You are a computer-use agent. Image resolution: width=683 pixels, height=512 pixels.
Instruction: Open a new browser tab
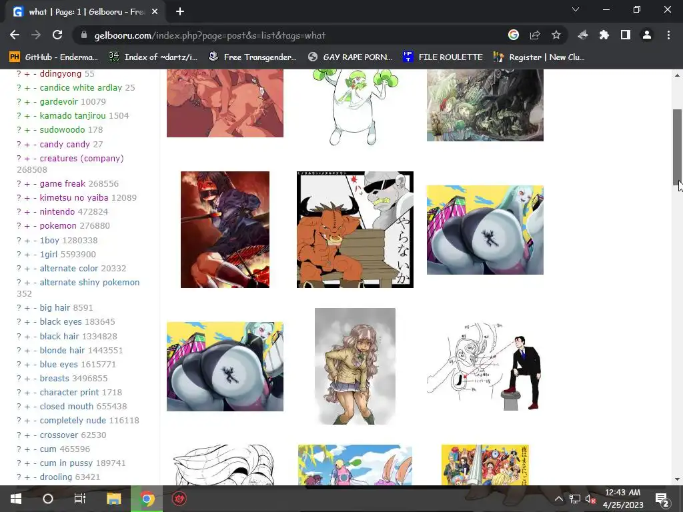click(180, 12)
